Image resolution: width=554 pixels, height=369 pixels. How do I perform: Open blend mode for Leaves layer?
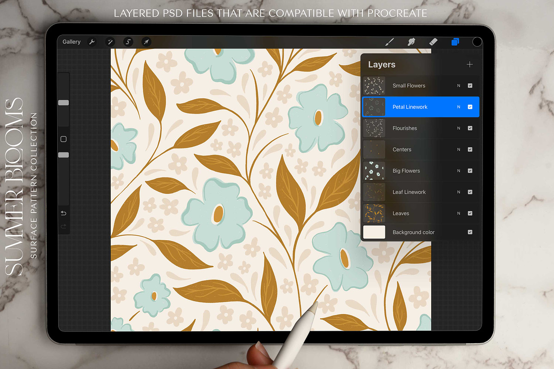[458, 213]
